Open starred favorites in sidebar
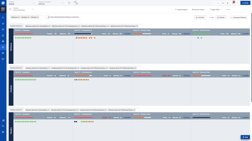 point(3,24)
